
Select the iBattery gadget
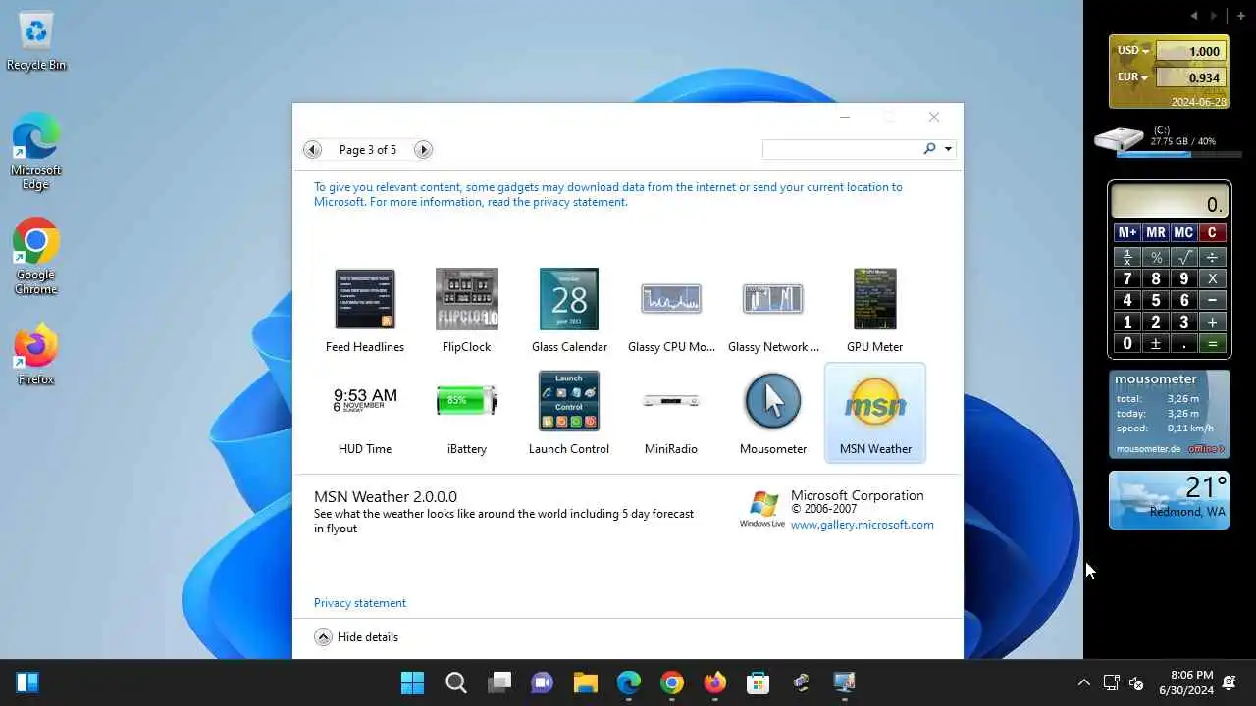click(x=467, y=412)
